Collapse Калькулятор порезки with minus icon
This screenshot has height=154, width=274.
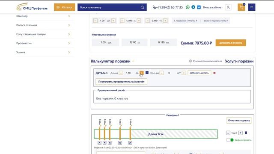pos(133,61)
